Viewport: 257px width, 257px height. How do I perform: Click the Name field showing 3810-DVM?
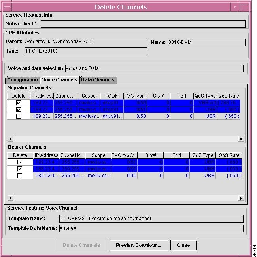click(x=207, y=42)
